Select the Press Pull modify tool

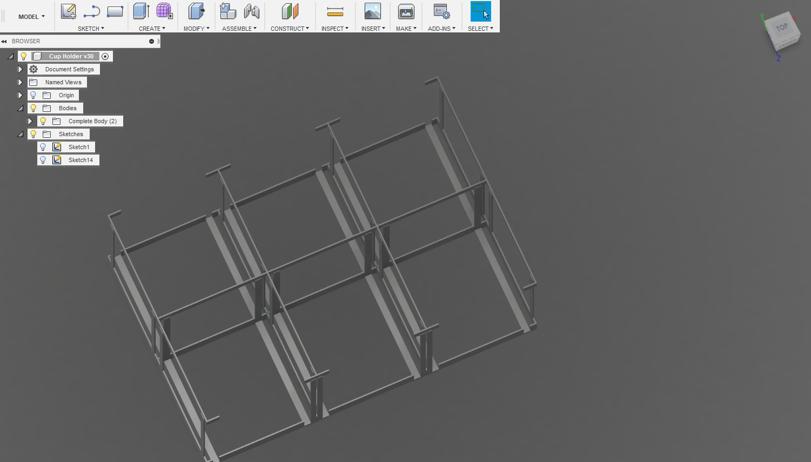click(x=196, y=11)
